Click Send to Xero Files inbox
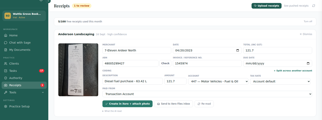322x120 pixels. tap(173, 104)
